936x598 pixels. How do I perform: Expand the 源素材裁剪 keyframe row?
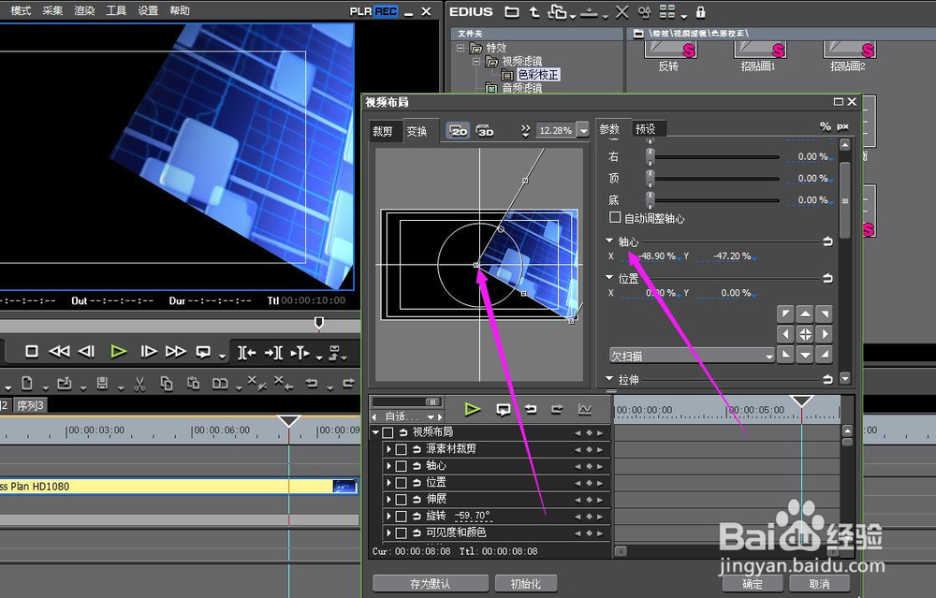(388, 449)
